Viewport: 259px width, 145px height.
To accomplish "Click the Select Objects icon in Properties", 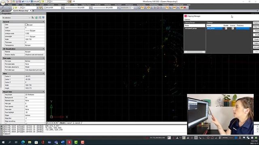I will click(x=36, y=18).
